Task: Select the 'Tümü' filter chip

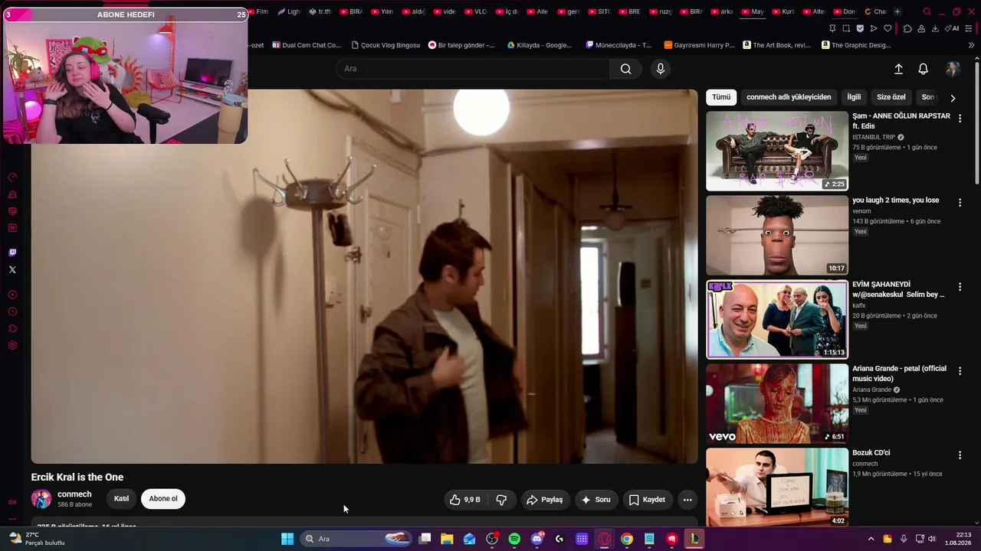Action: click(x=721, y=97)
